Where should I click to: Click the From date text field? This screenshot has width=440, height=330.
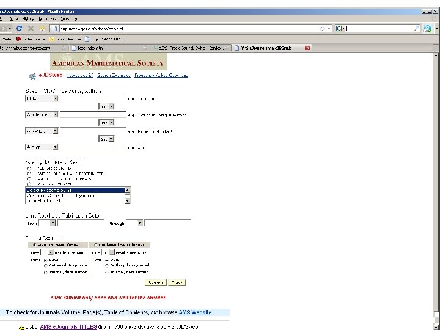(x=81, y=223)
